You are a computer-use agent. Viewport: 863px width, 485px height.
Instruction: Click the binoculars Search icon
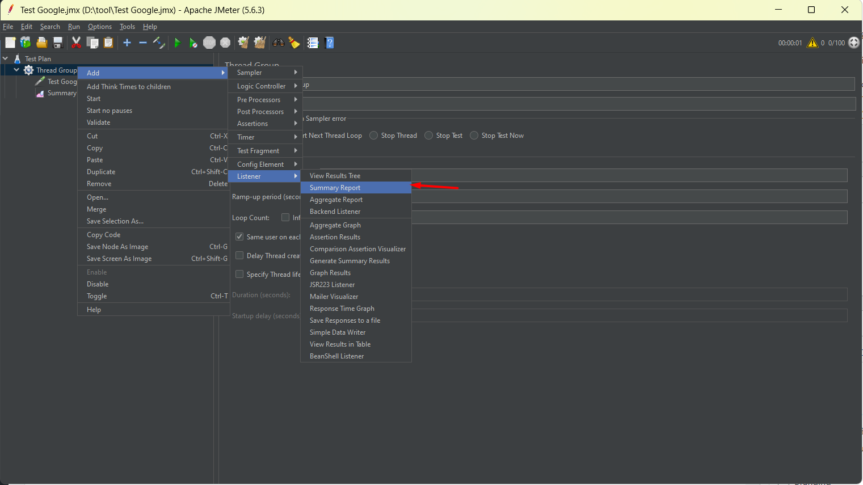point(279,43)
